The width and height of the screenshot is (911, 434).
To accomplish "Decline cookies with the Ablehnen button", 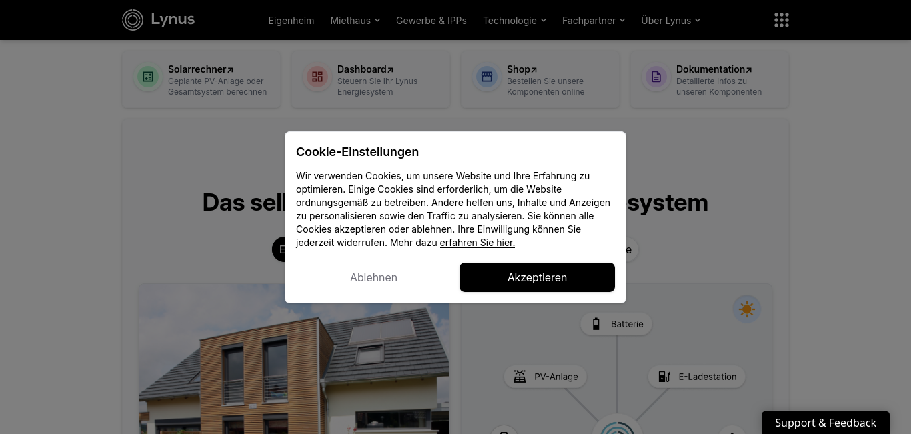I will click(373, 277).
